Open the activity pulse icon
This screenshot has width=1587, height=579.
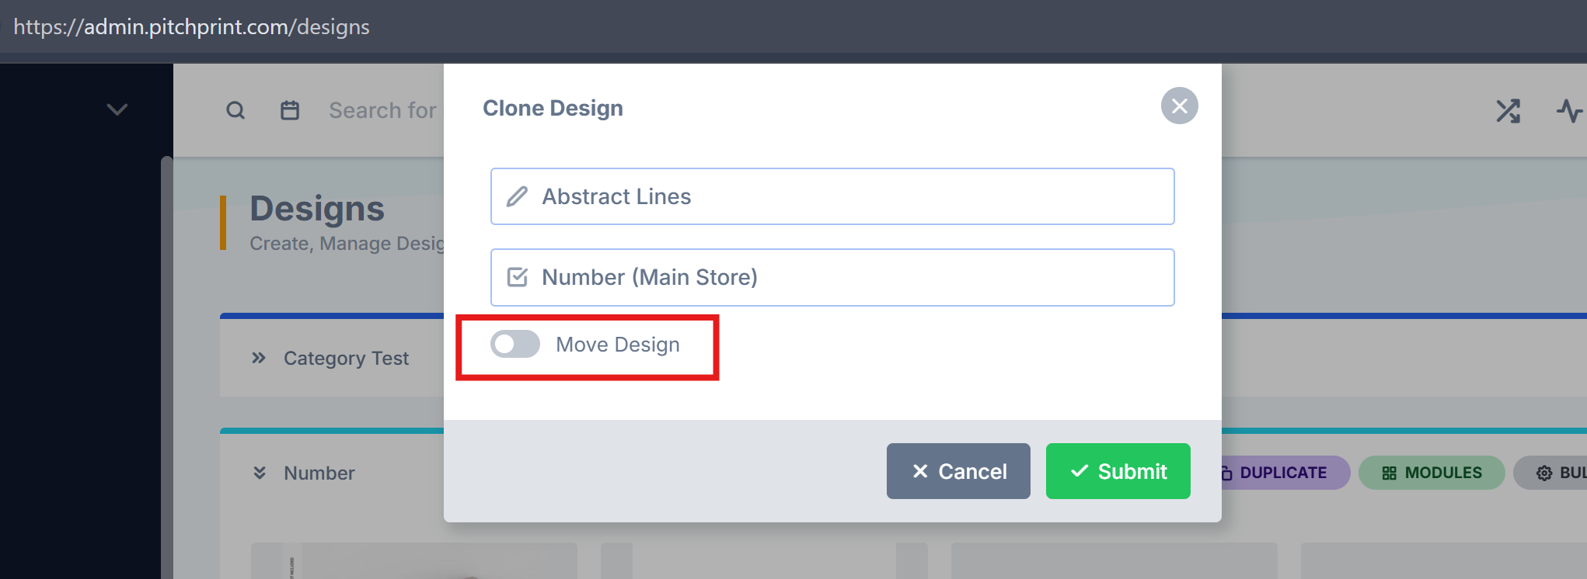point(1569,111)
